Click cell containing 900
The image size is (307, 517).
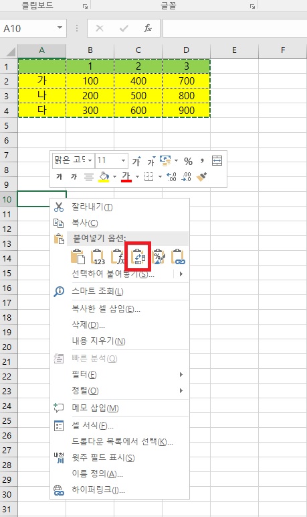coord(186,110)
